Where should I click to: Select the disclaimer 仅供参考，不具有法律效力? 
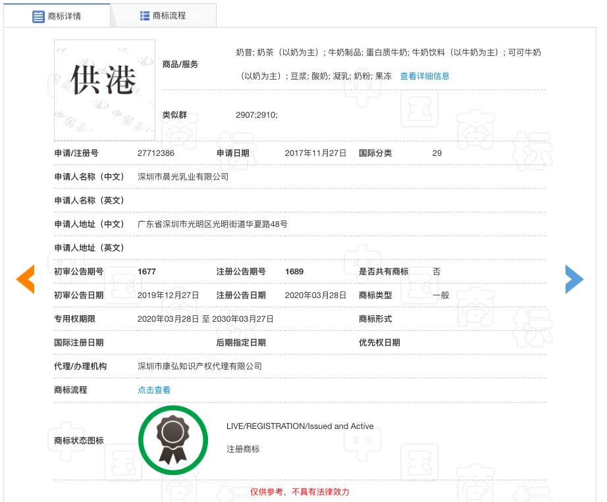coord(300,491)
